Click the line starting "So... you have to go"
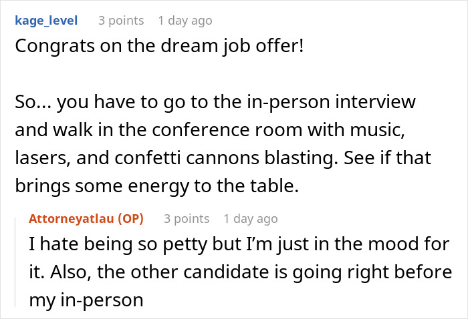 coord(215,103)
